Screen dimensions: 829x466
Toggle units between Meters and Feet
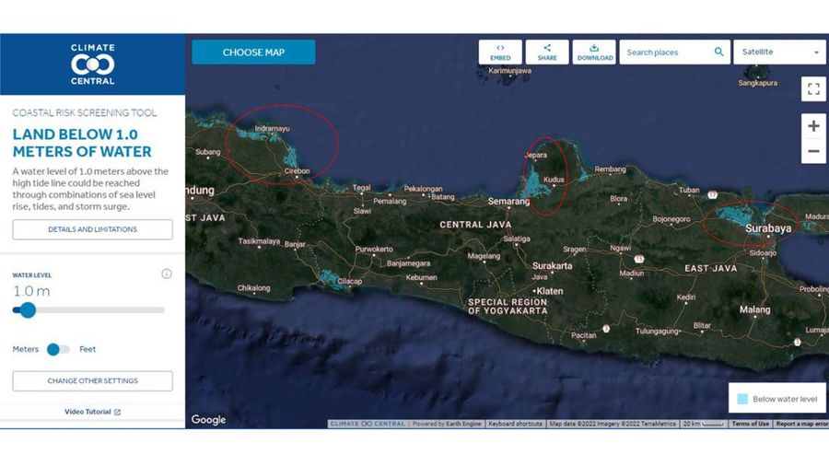coord(58,349)
